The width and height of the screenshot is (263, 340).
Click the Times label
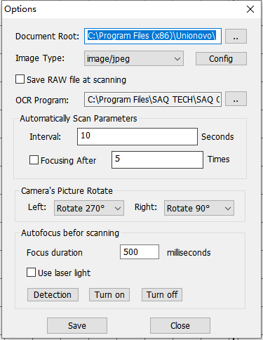[219, 159]
